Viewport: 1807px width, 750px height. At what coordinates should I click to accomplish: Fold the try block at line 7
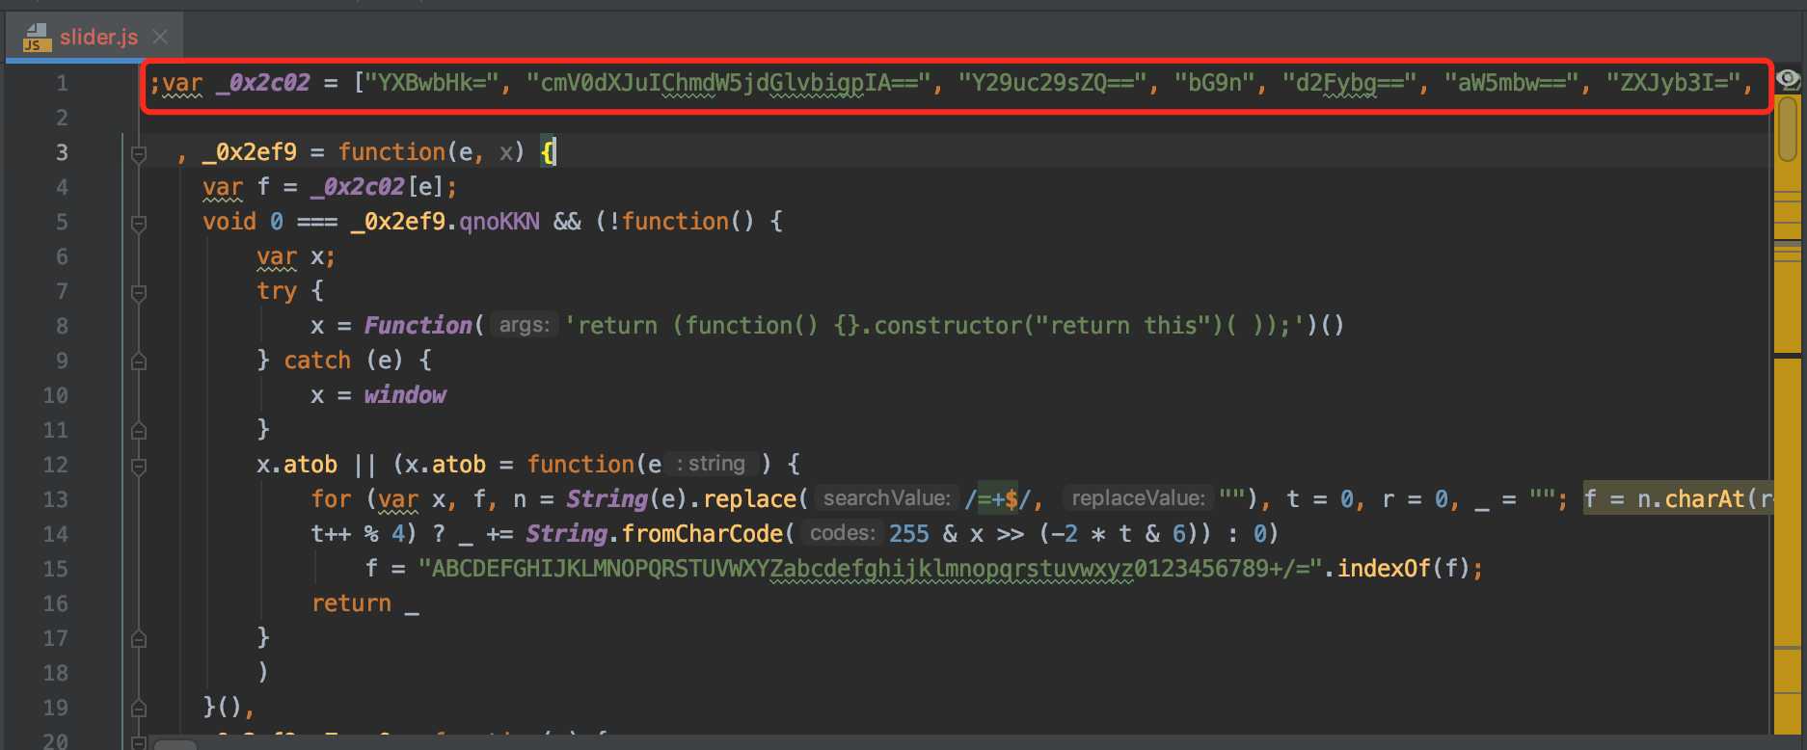(x=139, y=291)
